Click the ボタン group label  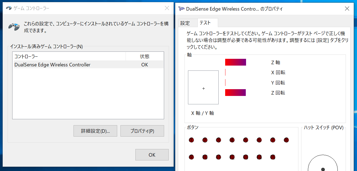193,127
